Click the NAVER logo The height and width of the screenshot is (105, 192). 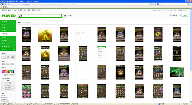click(9, 16)
